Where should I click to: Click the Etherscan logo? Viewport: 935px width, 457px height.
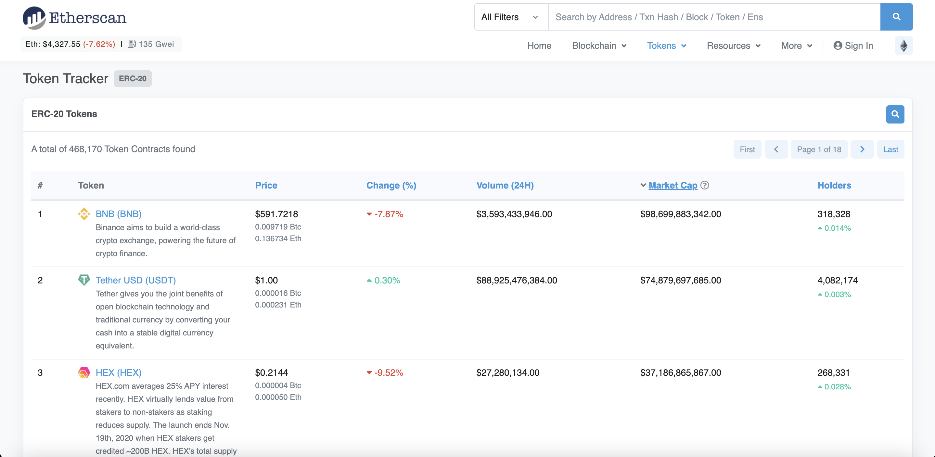[74, 18]
